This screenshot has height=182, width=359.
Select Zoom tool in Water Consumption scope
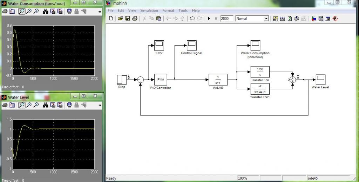click(x=22, y=11)
